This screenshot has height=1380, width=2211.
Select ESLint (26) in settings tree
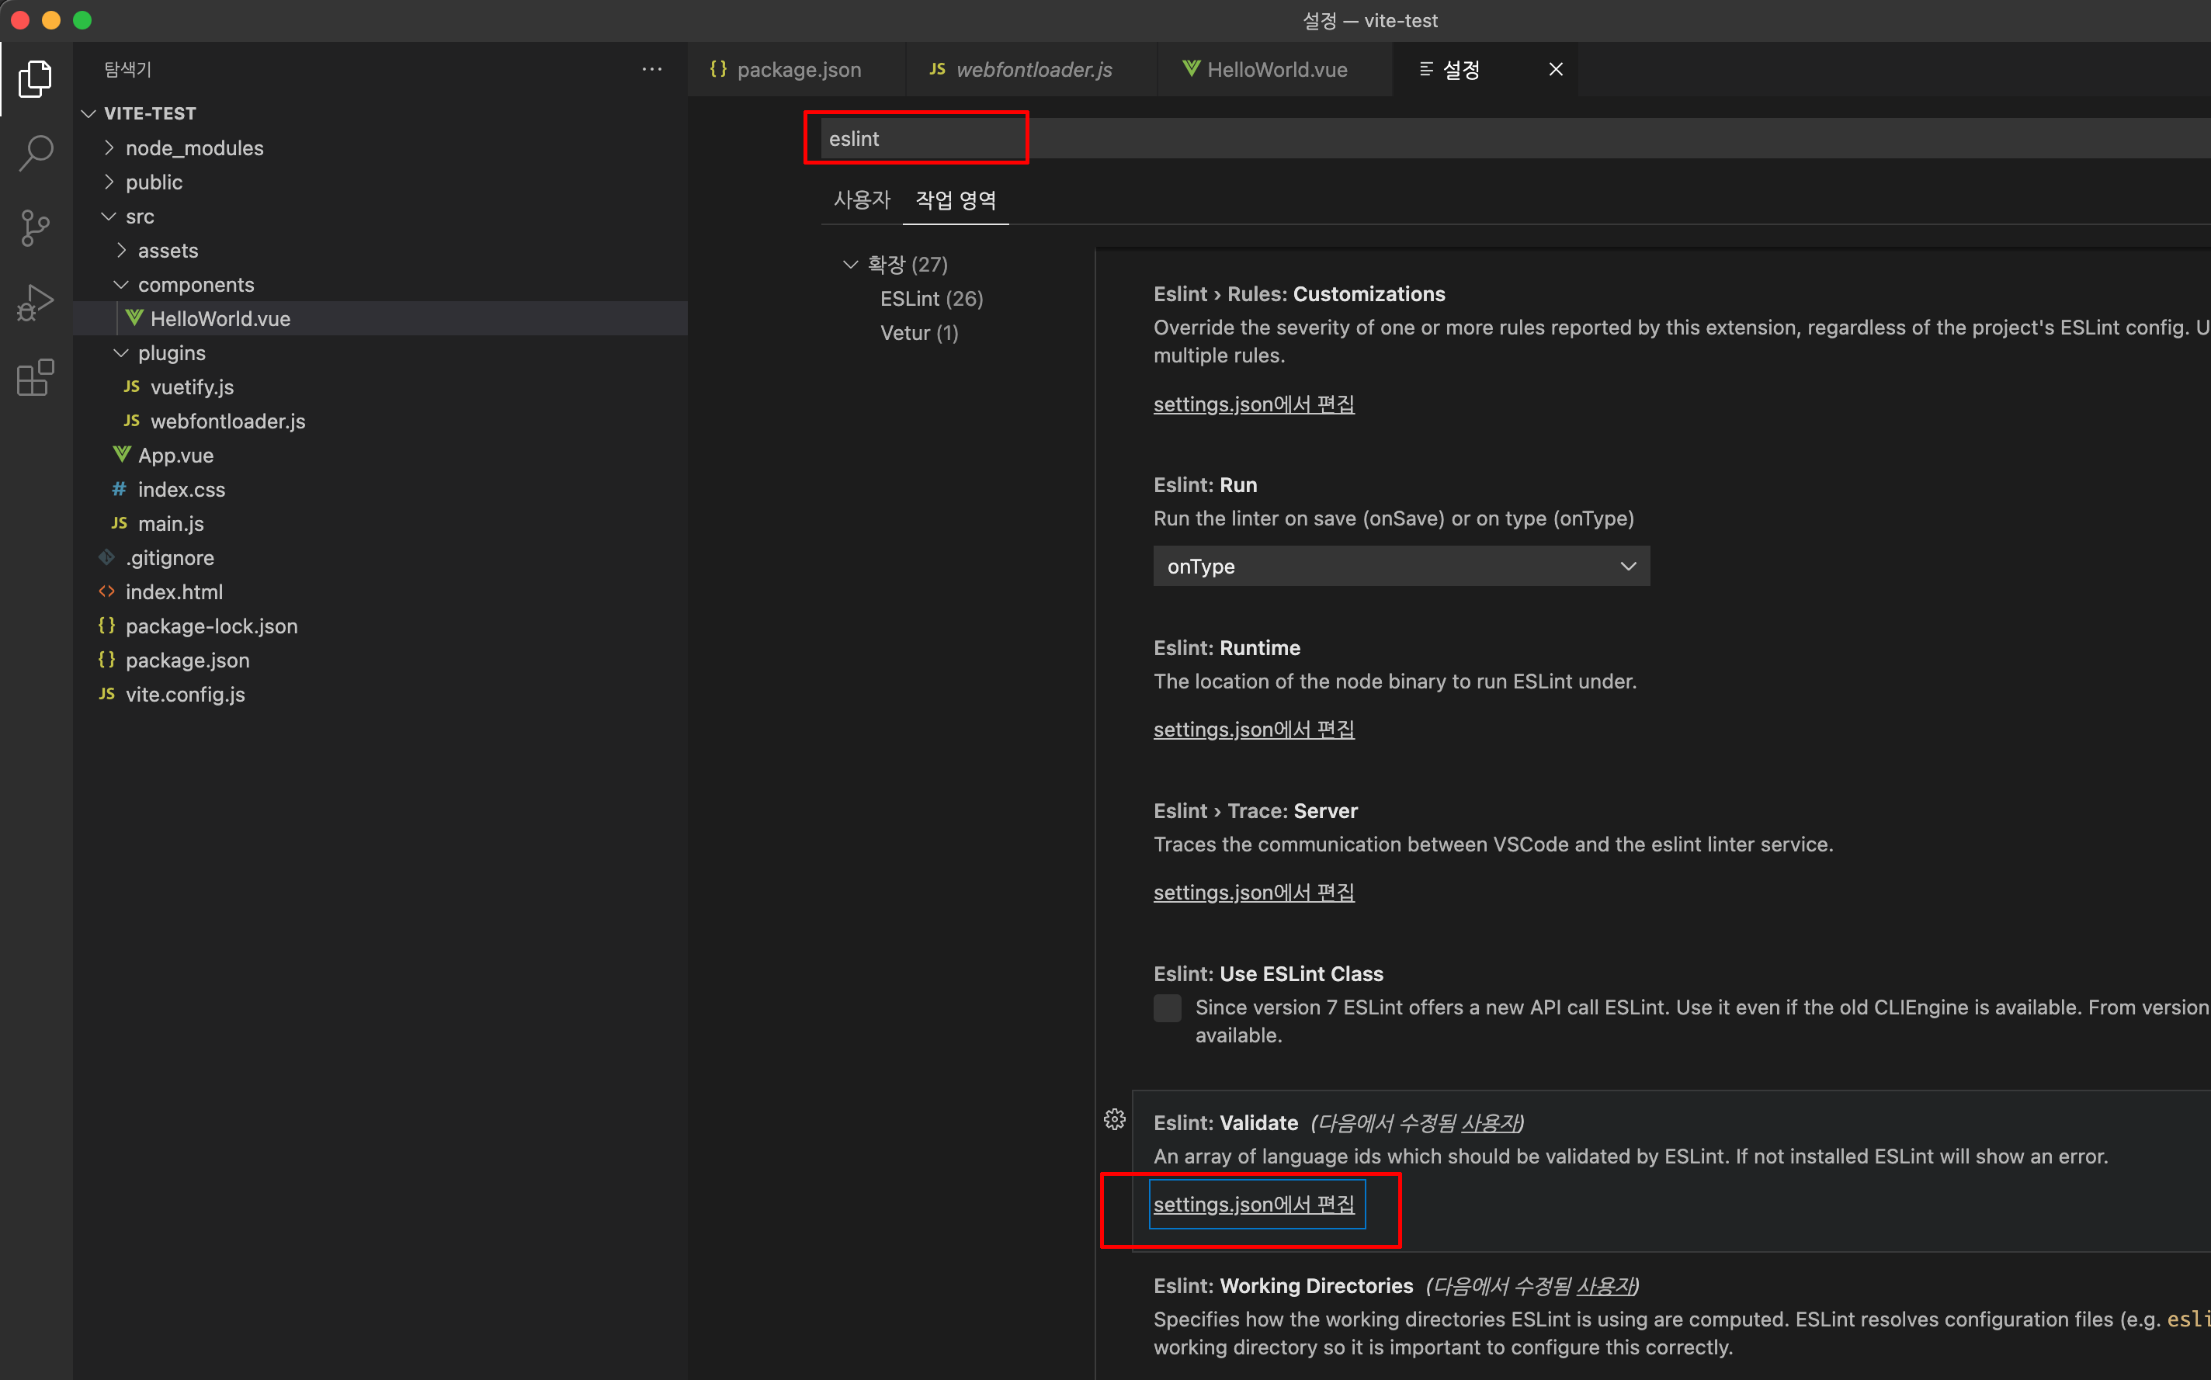point(931,299)
